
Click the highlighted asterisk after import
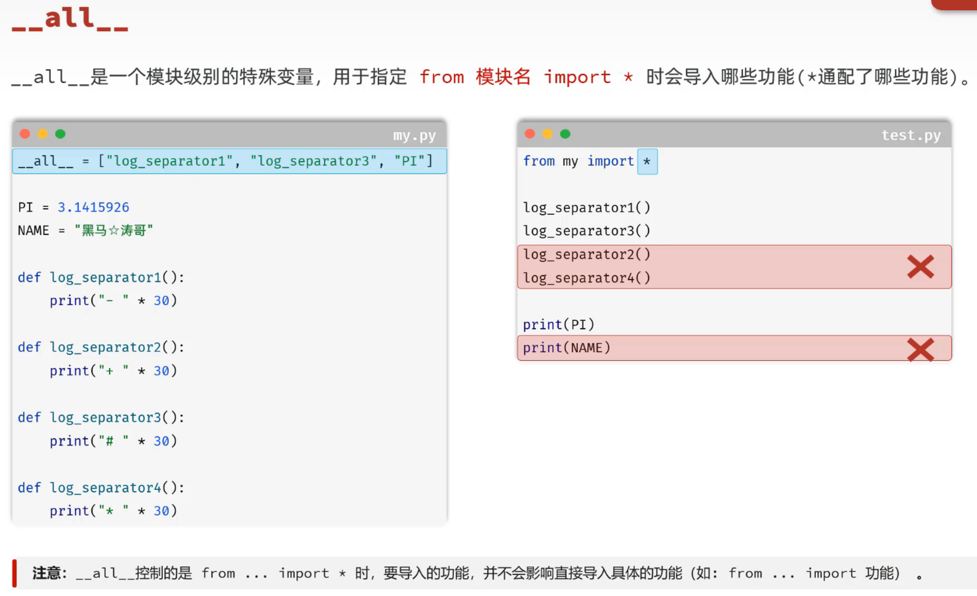pyautogui.click(x=647, y=161)
